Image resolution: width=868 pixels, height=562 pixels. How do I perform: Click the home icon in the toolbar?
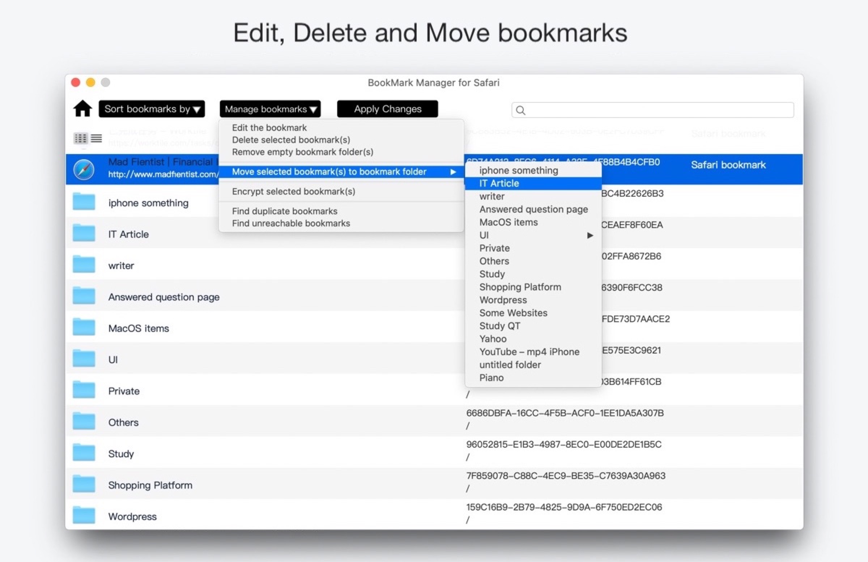tap(83, 109)
